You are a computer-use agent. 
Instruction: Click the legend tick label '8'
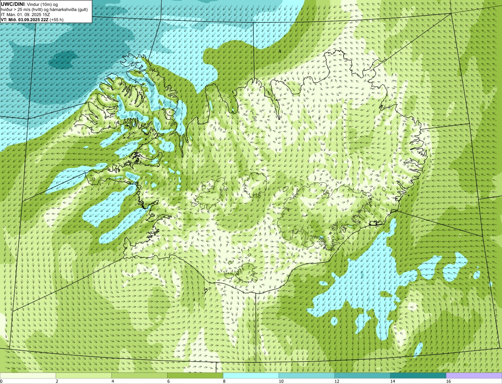click(x=224, y=381)
